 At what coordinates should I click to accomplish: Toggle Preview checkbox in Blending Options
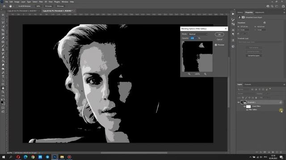pyautogui.click(x=216, y=45)
